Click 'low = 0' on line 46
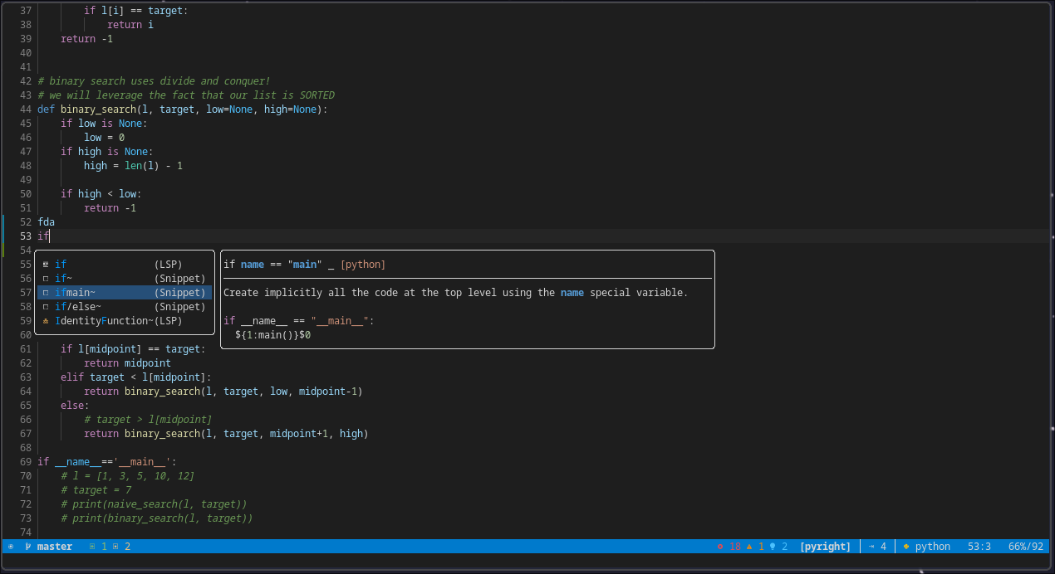 pyautogui.click(x=104, y=138)
